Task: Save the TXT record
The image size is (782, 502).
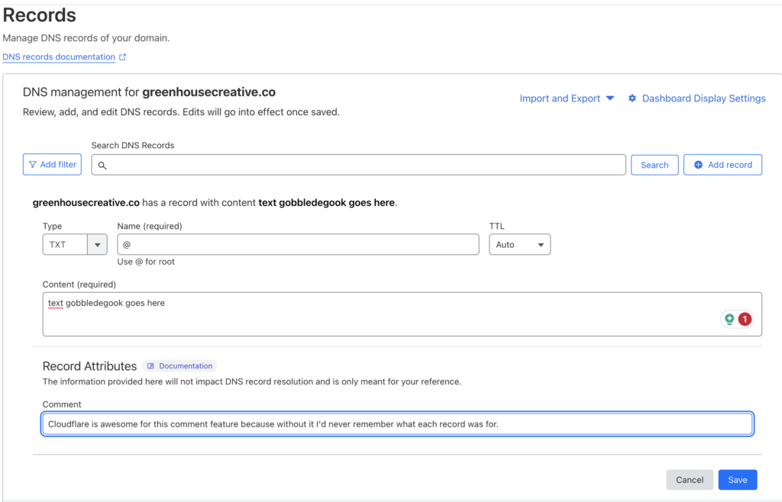Action: pos(737,479)
